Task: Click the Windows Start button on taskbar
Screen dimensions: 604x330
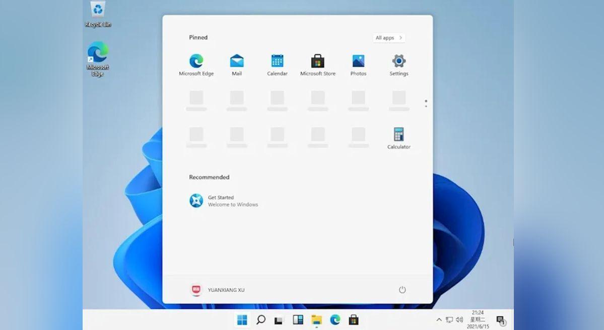Action: [242, 319]
